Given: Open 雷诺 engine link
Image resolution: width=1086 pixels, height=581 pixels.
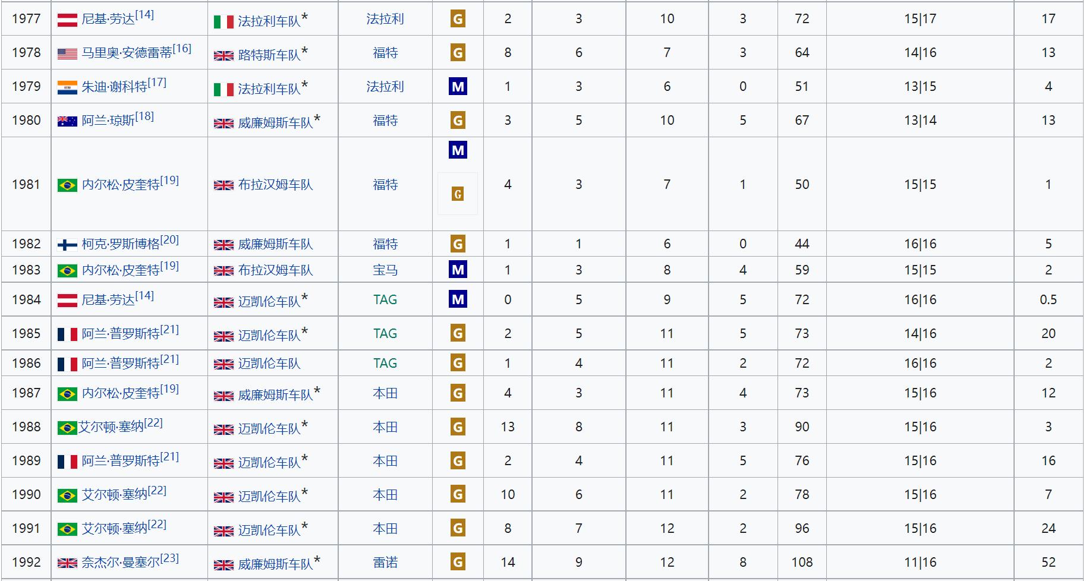Looking at the screenshot, I should pyautogui.click(x=385, y=563).
